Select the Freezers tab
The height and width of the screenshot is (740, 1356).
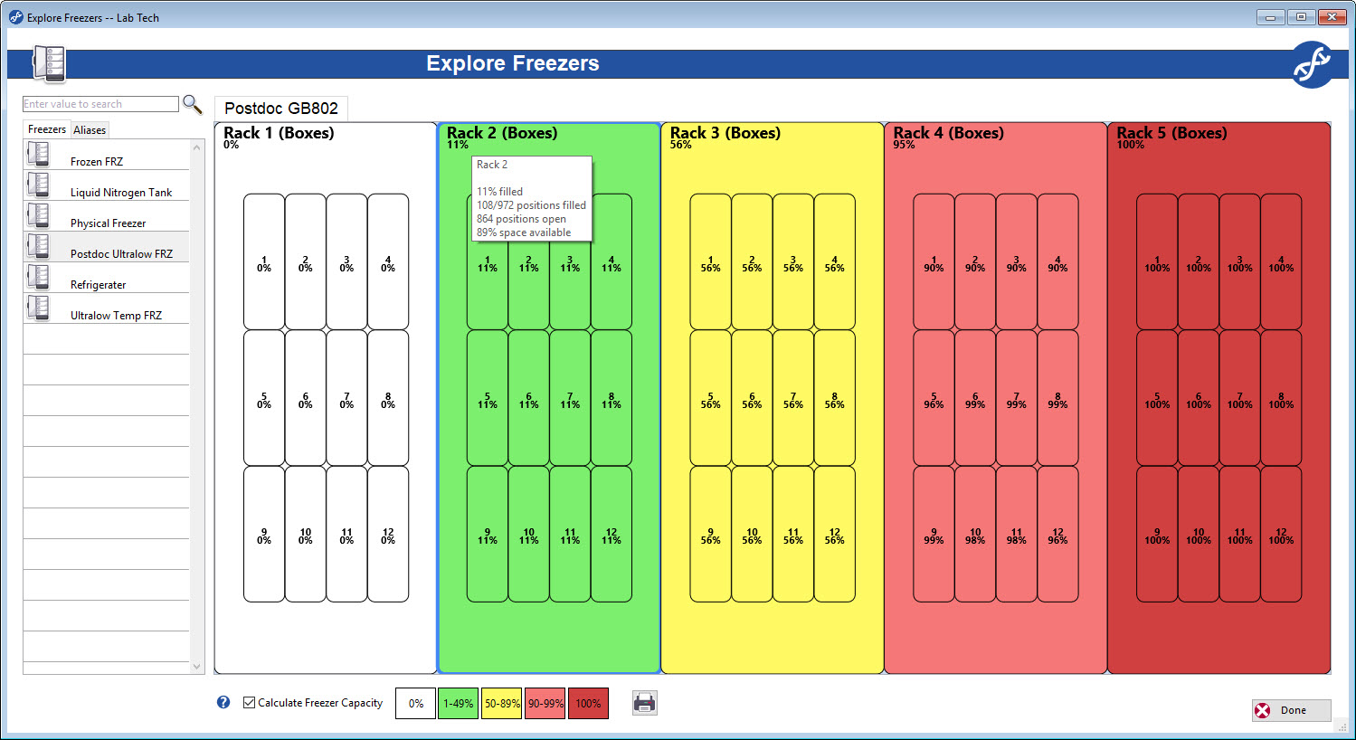pyautogui.click(x=46, y=129)
